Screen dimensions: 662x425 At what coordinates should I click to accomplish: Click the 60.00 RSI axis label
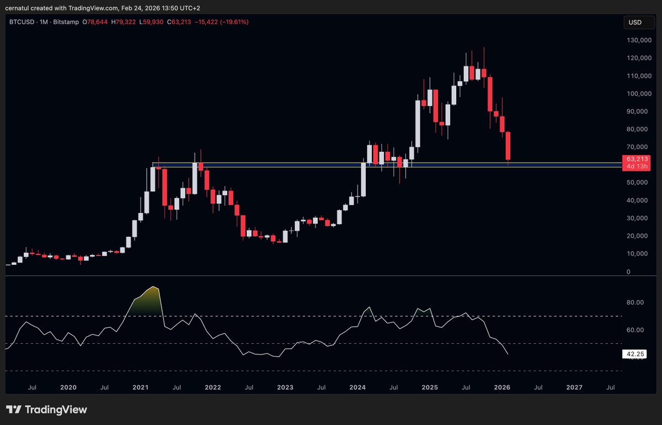[636, 330]
